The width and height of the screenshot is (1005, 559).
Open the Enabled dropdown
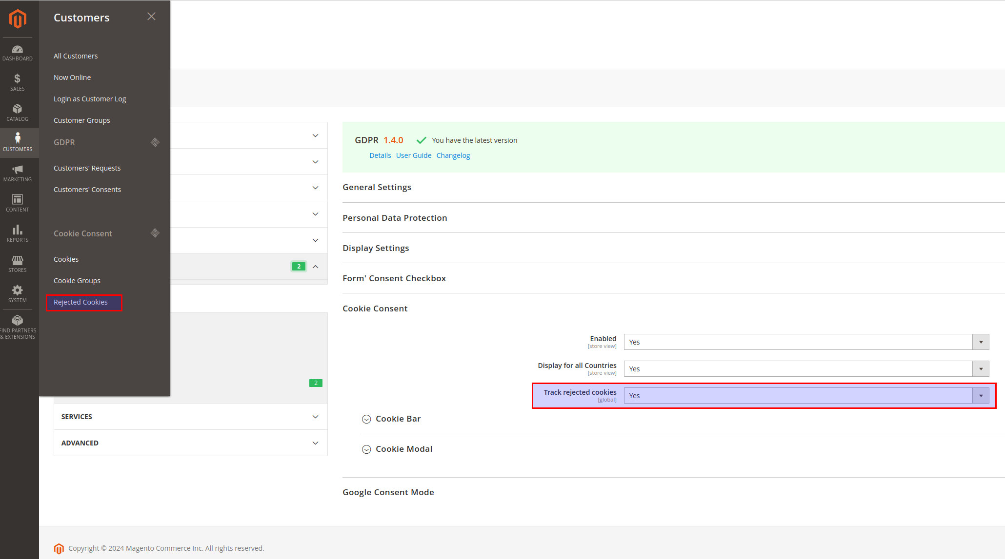(x=806, y=342)
